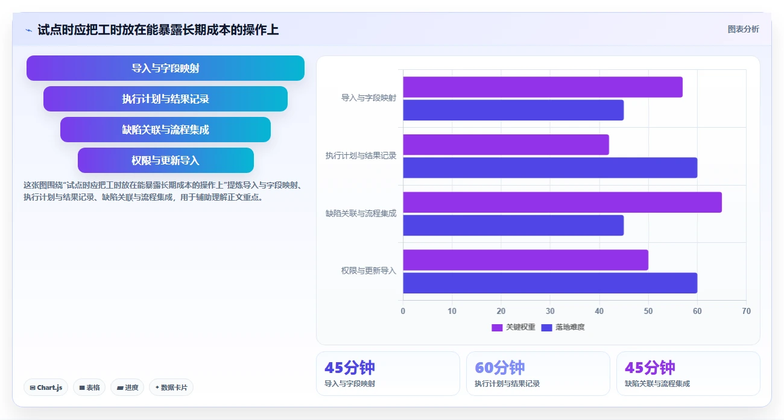784x420 pixels.
Task: Click the chart axis label 缺陷关联与流程集成
Action: point(361,213)
